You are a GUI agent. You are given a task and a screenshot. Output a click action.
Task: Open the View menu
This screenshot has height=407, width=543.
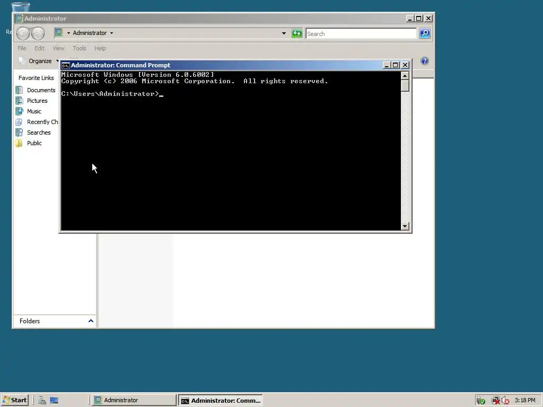(58, 48)
